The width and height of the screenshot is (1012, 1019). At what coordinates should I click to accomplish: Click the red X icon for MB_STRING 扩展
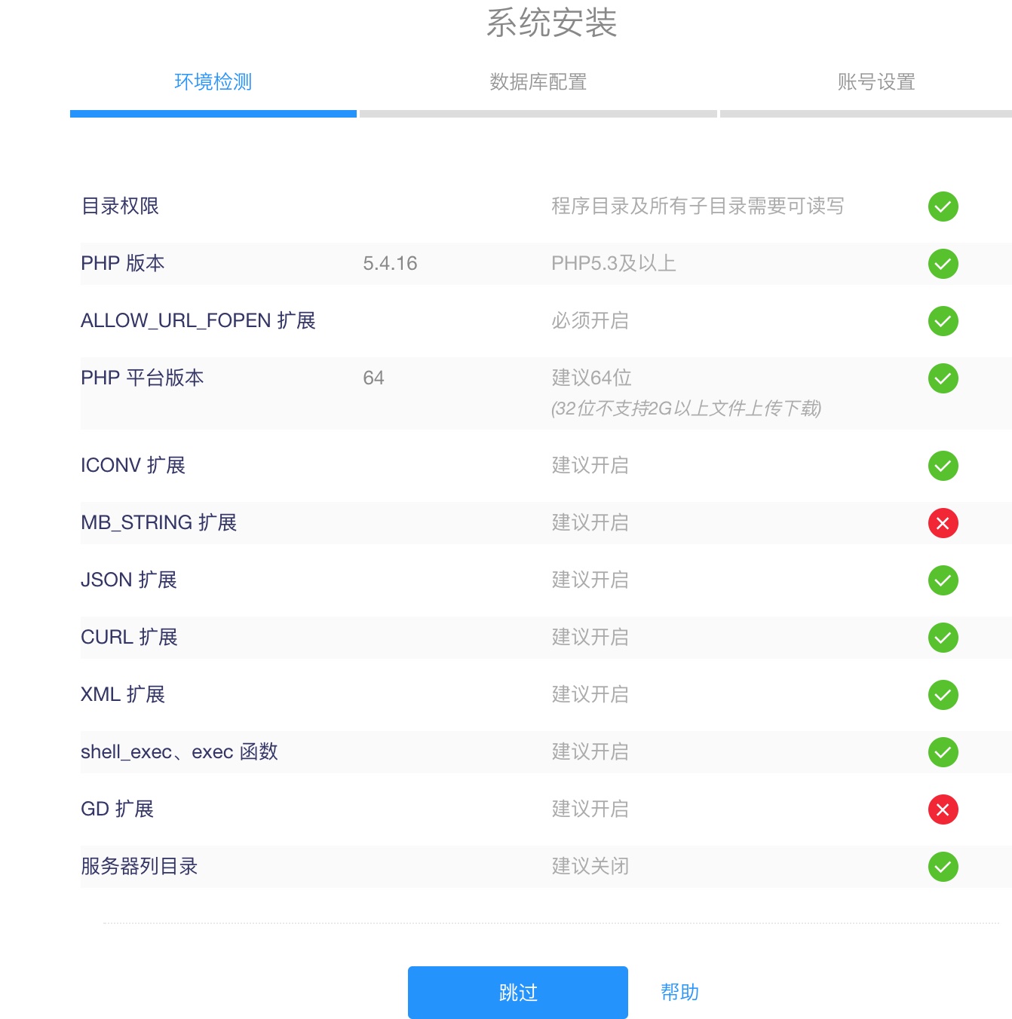tap(943, 523)
